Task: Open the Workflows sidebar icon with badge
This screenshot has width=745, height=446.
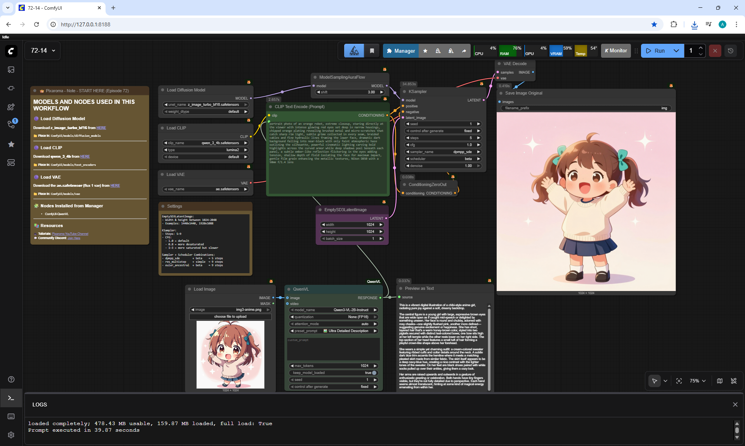Action: pos(11,124)
